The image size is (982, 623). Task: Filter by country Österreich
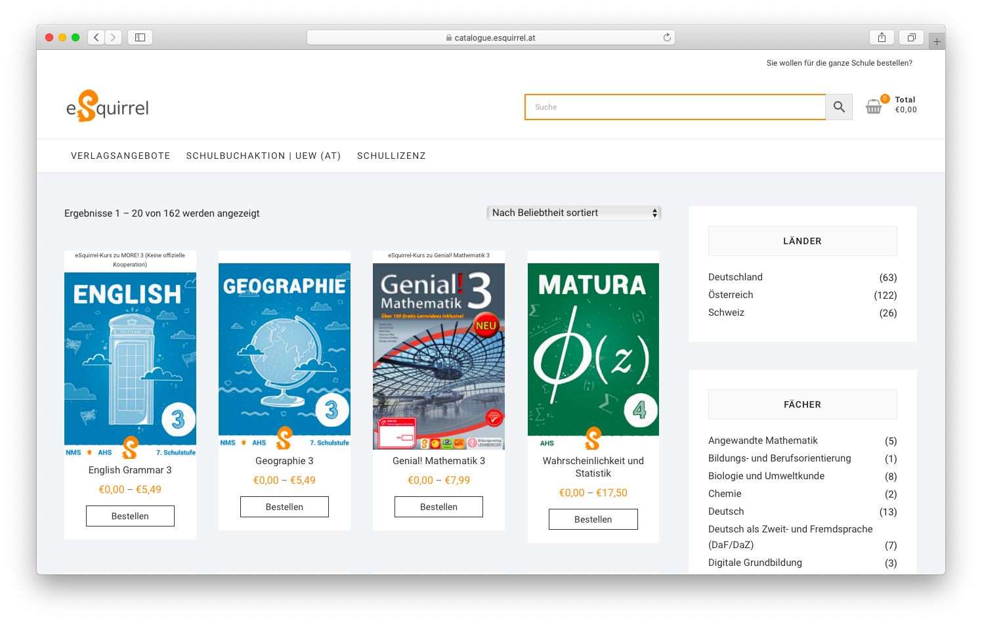731,295
